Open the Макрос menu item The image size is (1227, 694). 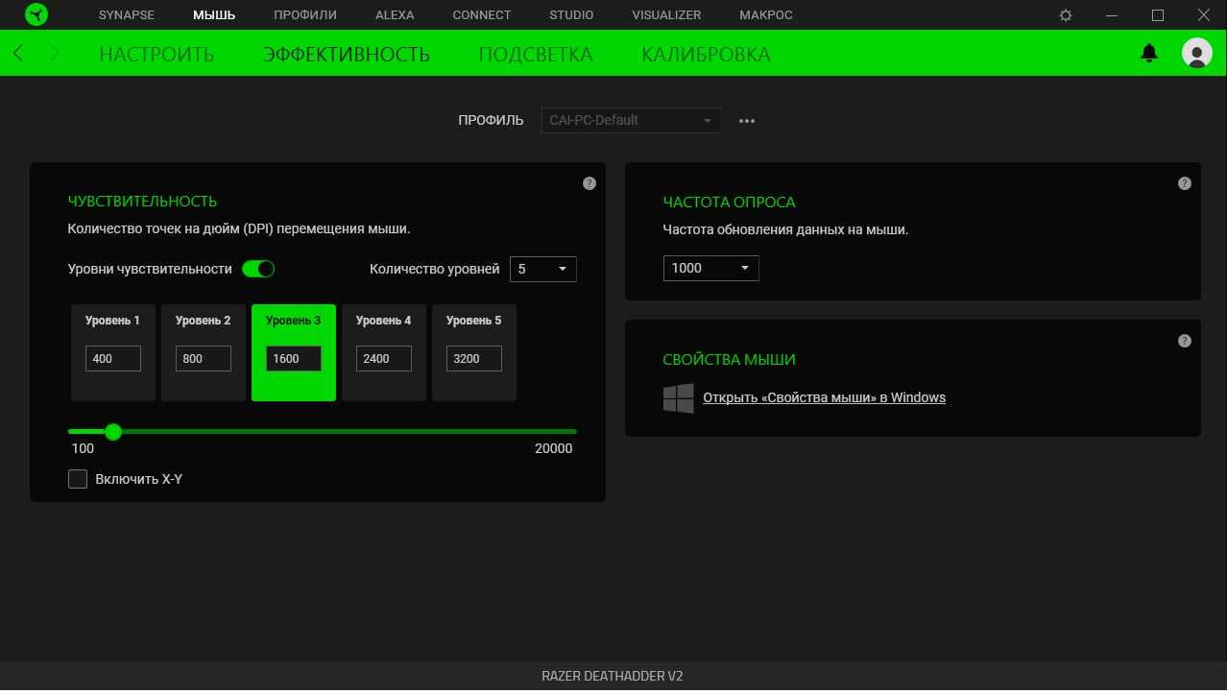[765, 15]
